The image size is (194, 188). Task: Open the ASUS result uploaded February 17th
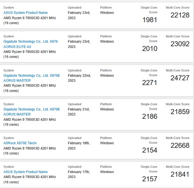(25, 172)
